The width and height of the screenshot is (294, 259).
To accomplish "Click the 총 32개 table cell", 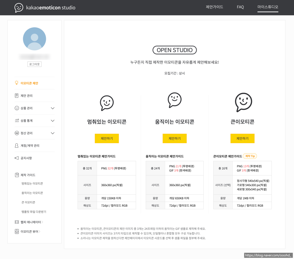I will click(x=87, y=168).
